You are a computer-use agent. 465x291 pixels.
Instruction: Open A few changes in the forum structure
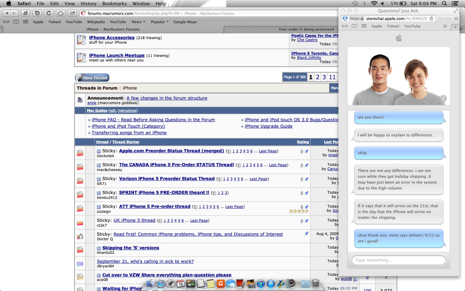point(167,98)
